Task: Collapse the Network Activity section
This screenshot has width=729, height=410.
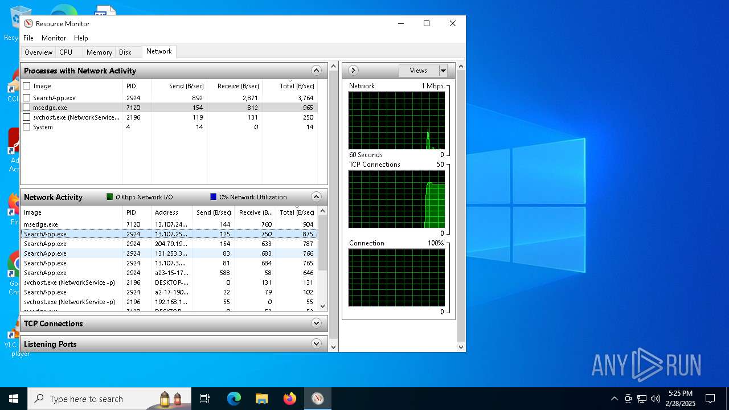Action: point(317,197)
